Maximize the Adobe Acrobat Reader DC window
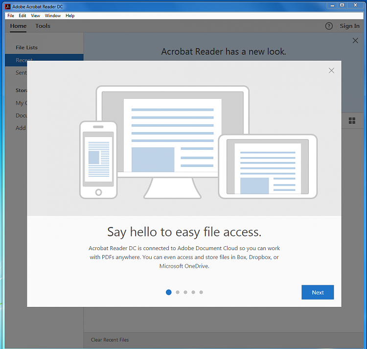367x349 pixels. coord(342,5)
